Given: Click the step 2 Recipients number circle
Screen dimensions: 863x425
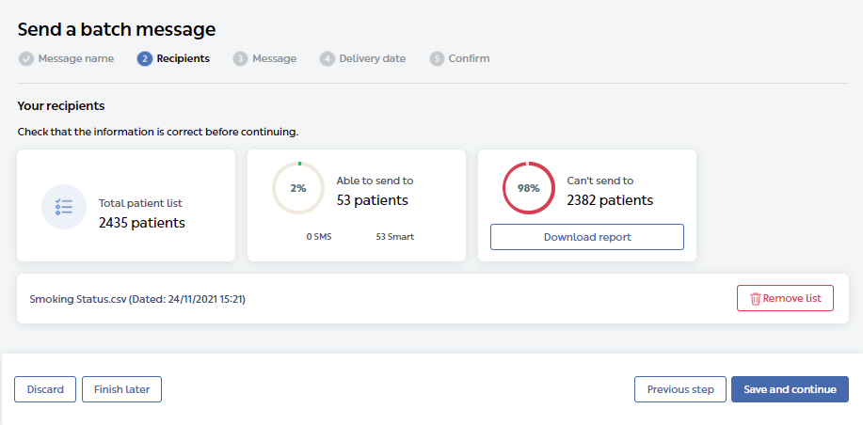Looking at the screenshot, I should coord(145,58).
